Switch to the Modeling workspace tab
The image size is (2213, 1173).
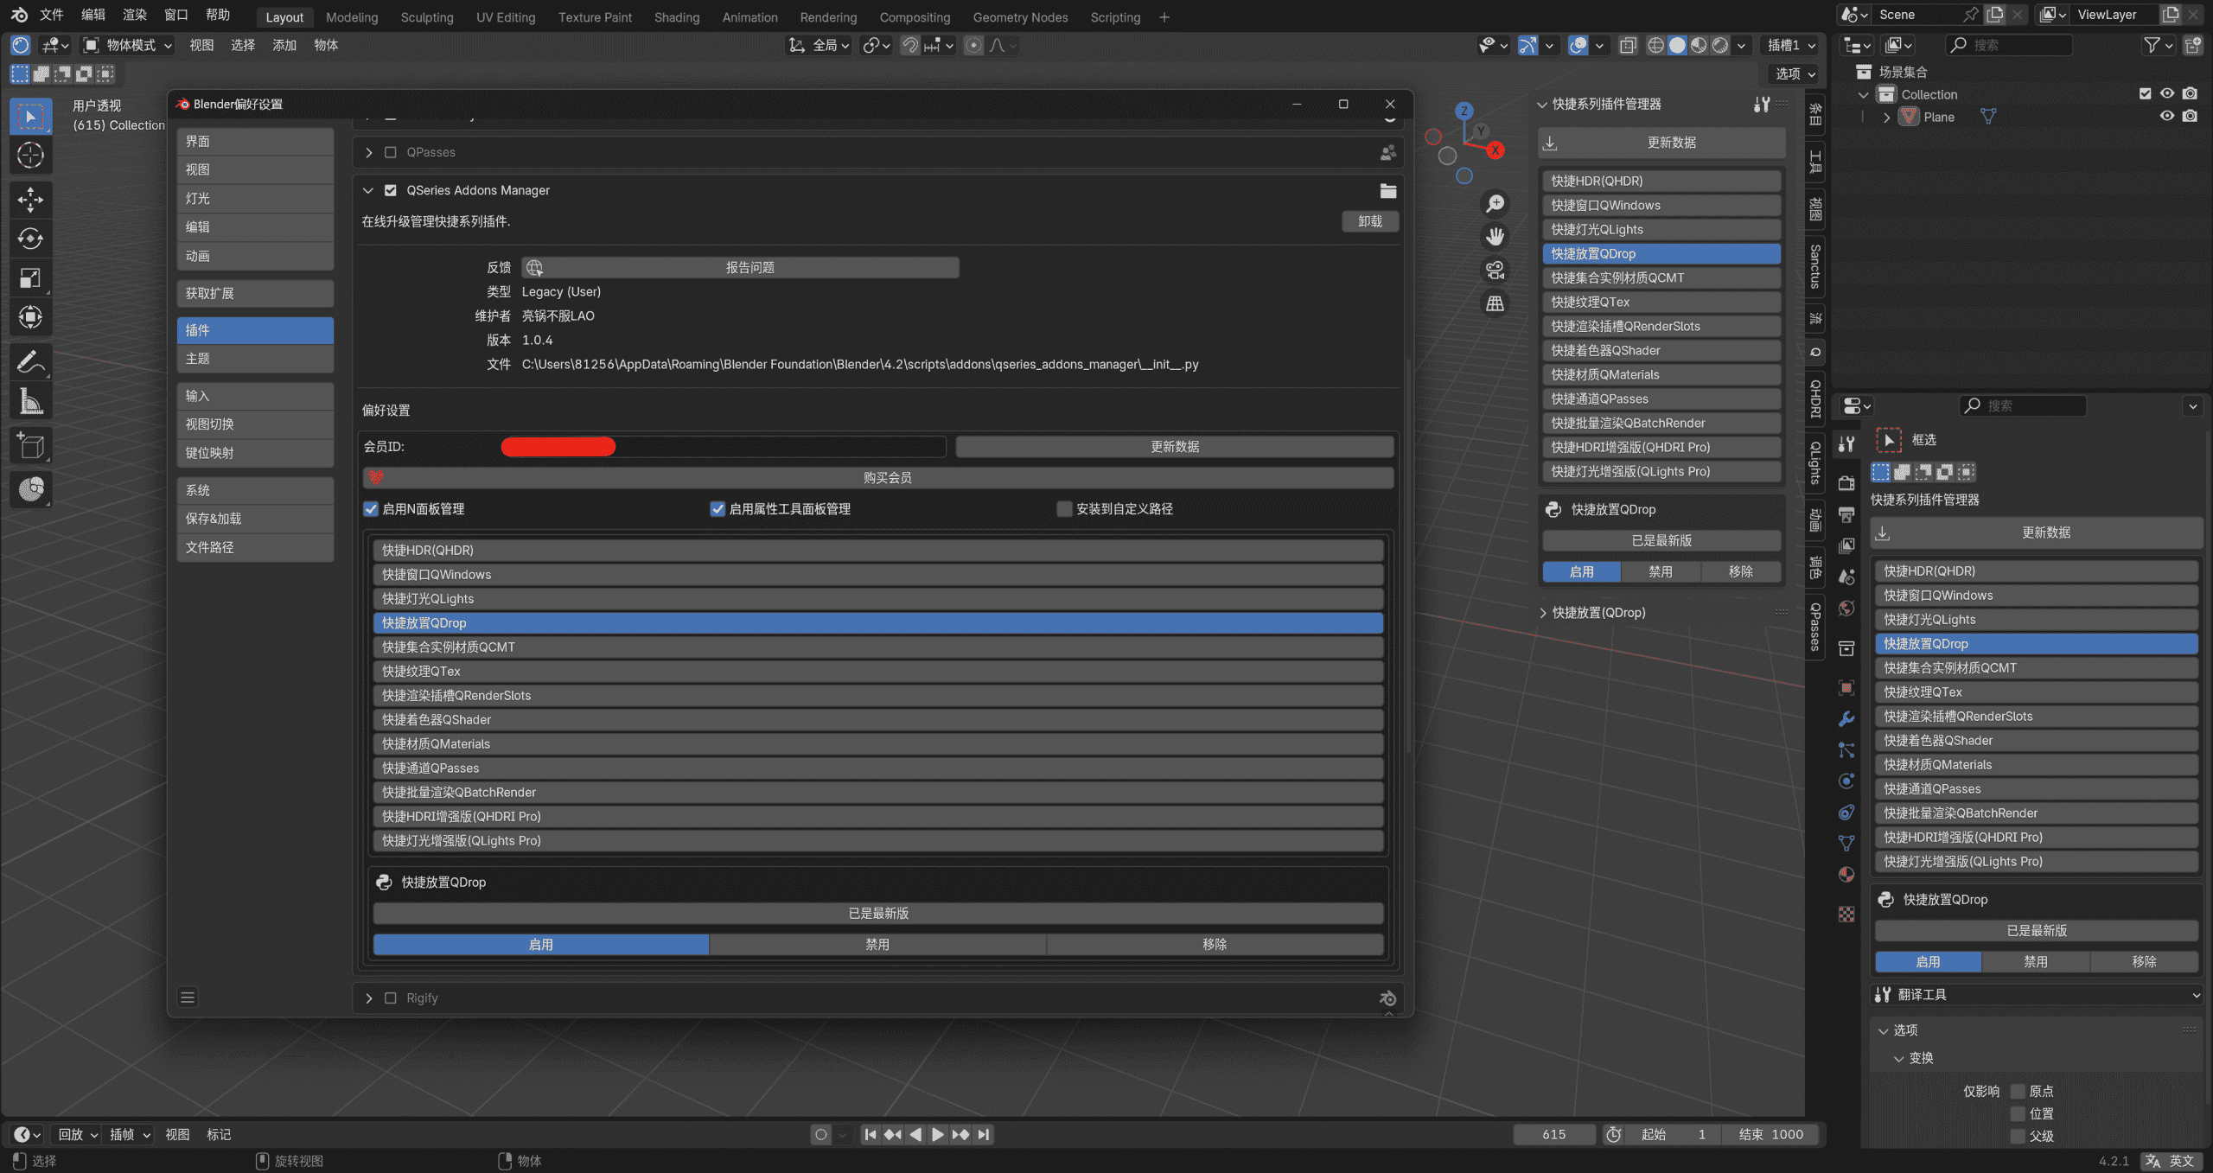[x=352, y=17]
